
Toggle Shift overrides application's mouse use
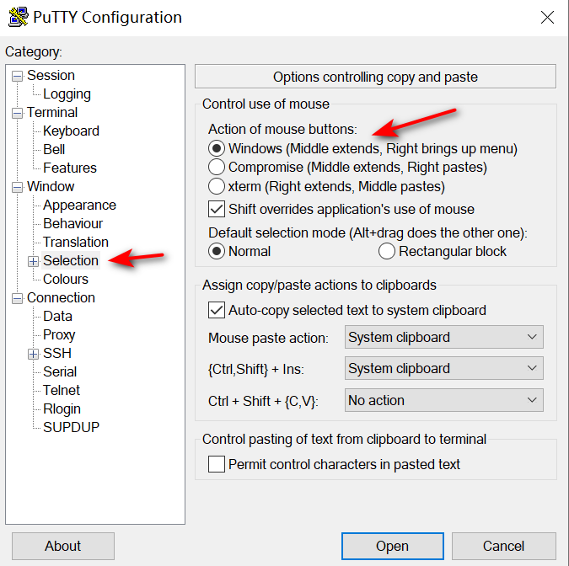click(217, 209)
